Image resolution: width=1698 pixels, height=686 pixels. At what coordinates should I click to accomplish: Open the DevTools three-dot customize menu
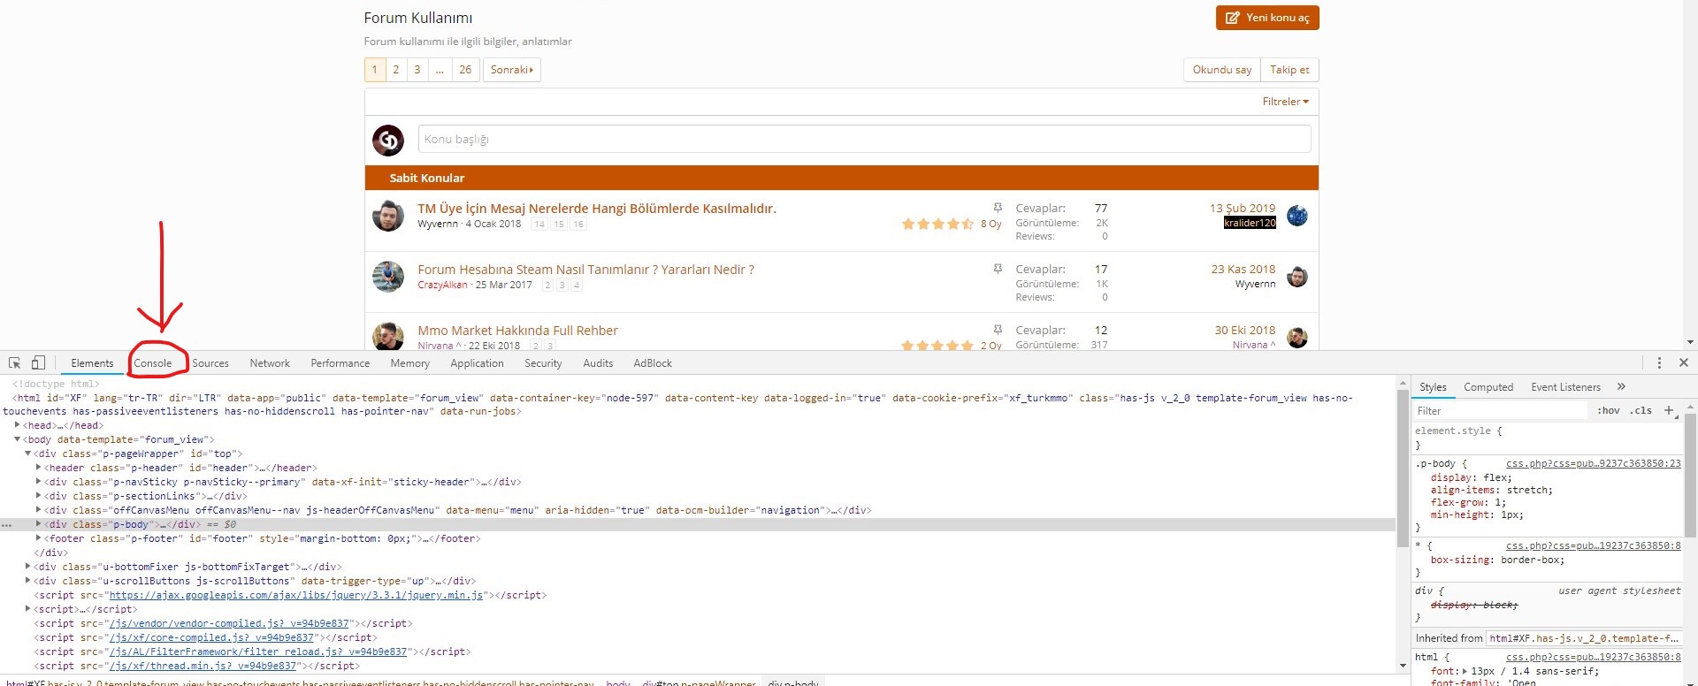pyautogui.click(x=1659, y=363)
